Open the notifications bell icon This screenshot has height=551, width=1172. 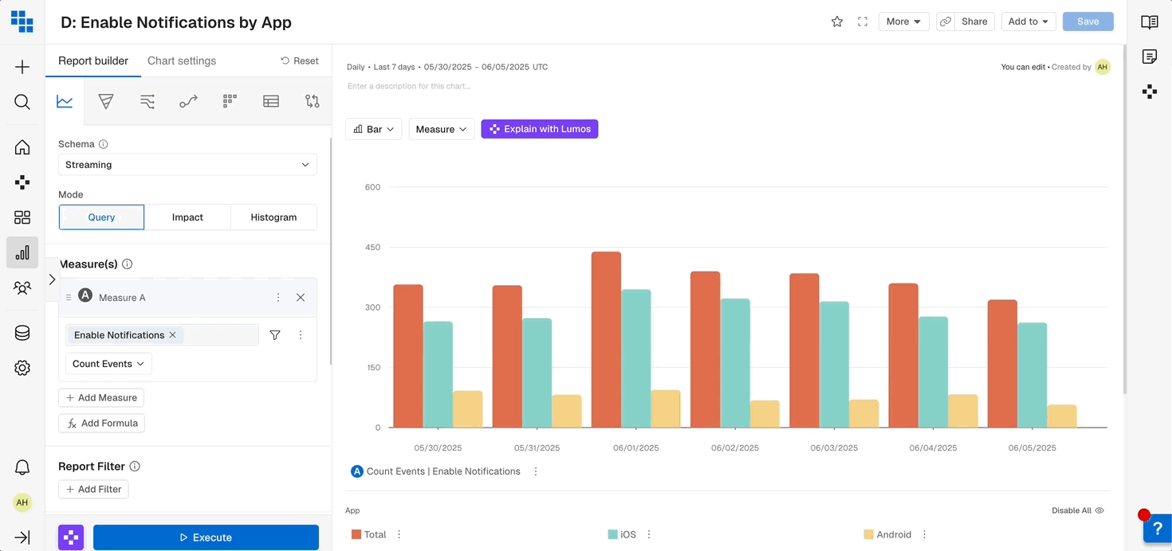[x=22, y=467]
